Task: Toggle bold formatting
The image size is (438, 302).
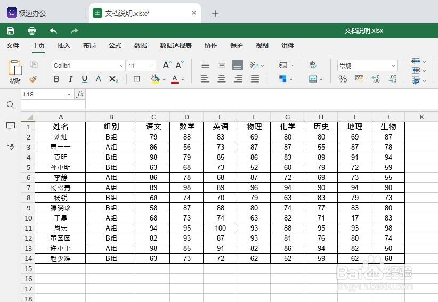Action: [56, 79]
